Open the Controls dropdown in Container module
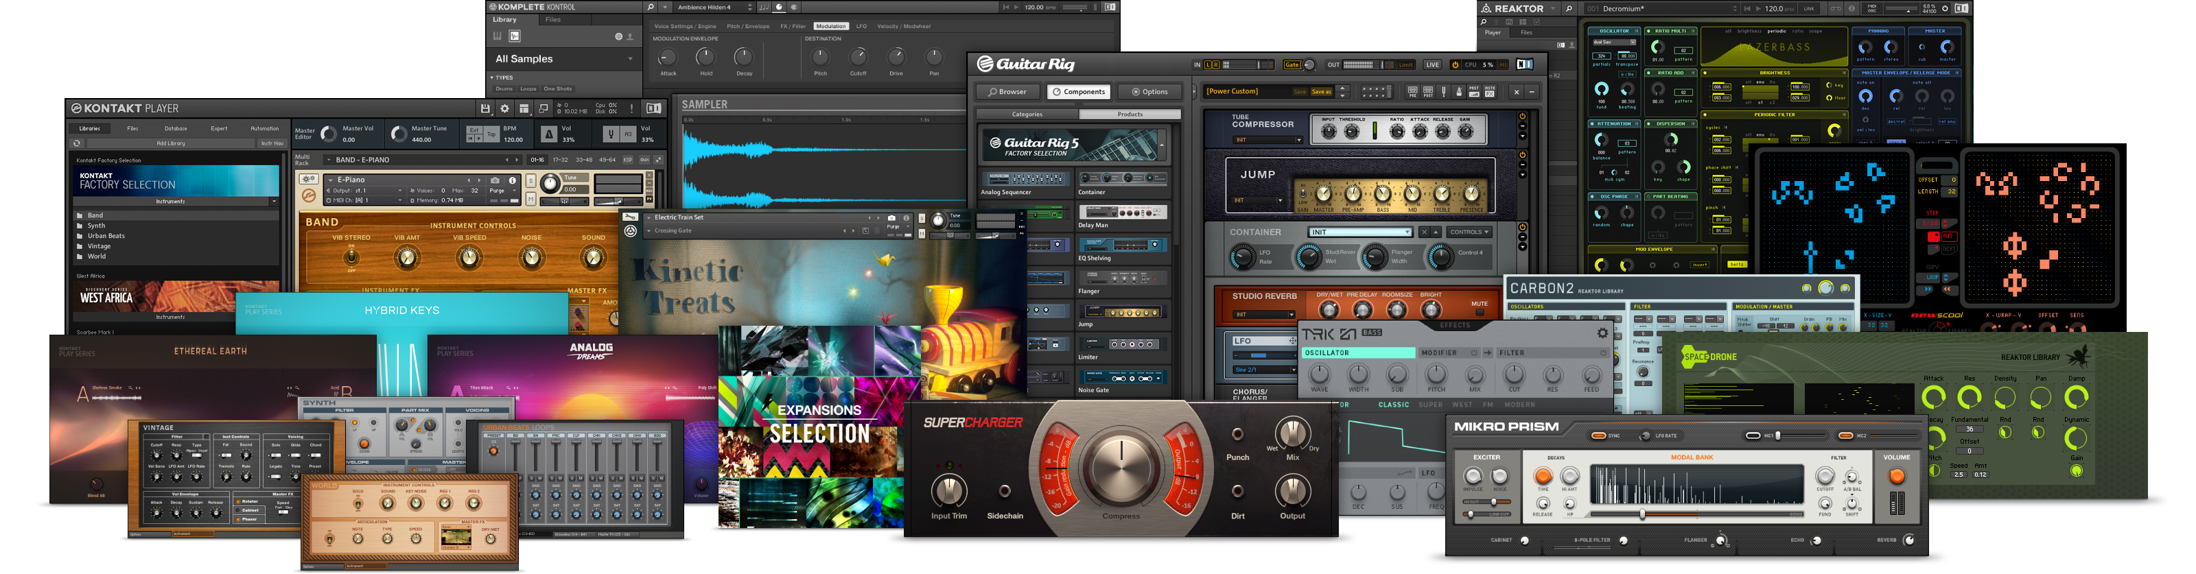 pyautogui.click(x=1469, y=232)
